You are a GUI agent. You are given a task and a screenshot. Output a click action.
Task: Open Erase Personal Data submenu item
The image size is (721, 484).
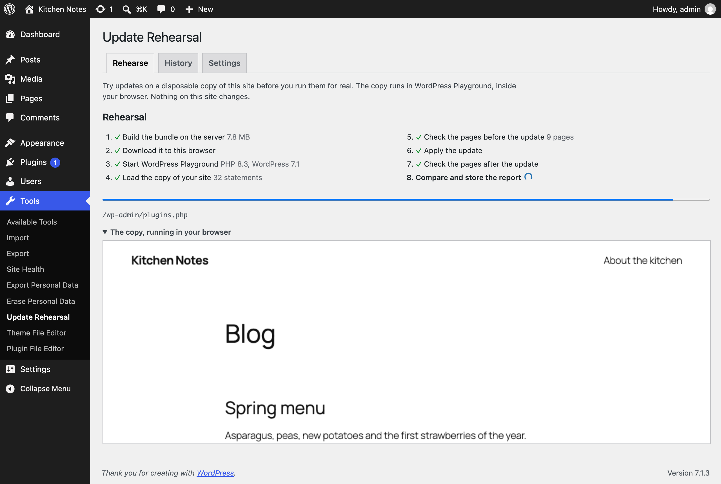41,301
